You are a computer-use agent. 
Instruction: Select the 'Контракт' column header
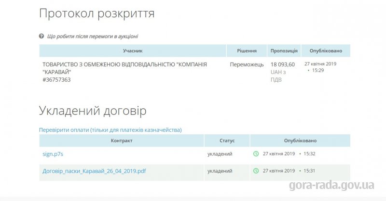(122, 140)
